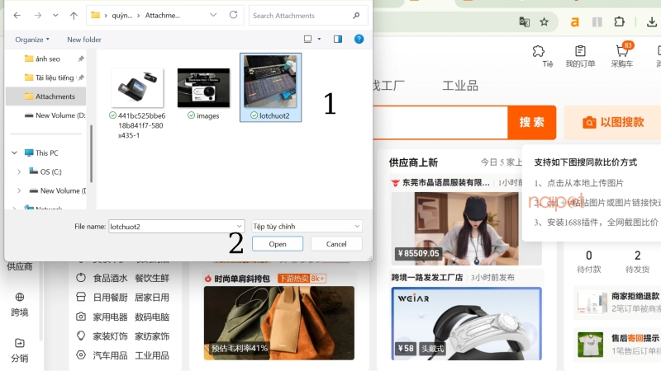
Task: Select the images thumbnail file
Action: pos(203,93)
